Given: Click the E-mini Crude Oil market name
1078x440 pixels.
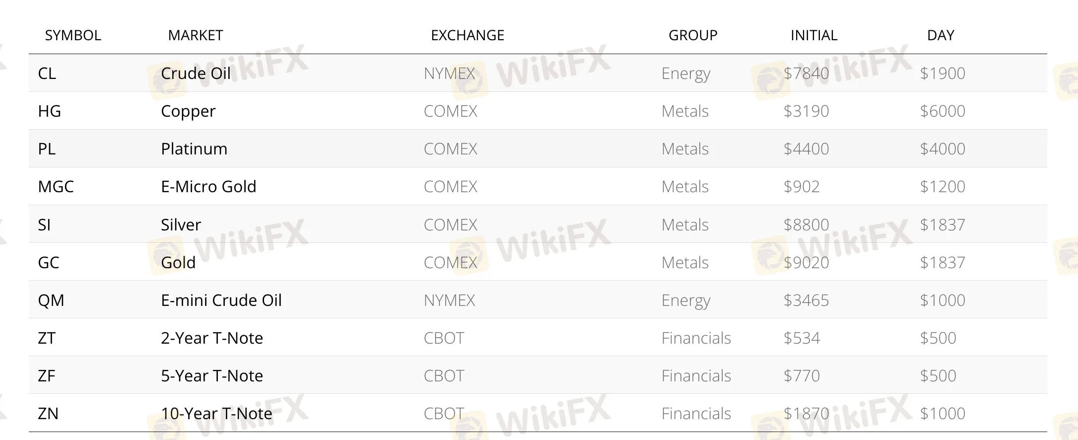Looking at the screenshot, I should point(221,300).
